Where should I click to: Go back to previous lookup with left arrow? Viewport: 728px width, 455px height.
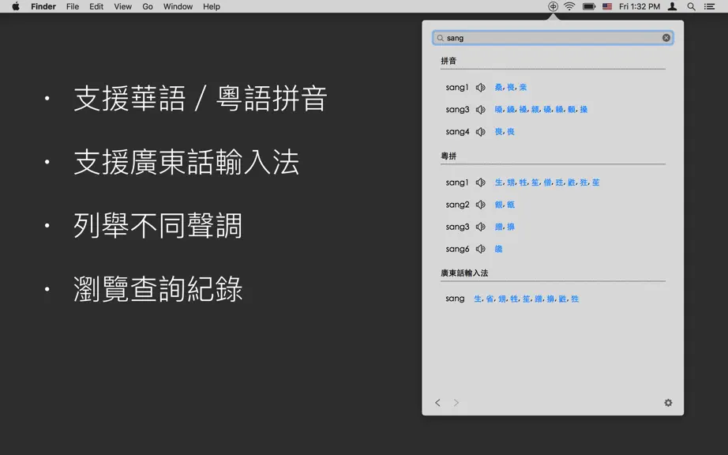coord(437,403)
